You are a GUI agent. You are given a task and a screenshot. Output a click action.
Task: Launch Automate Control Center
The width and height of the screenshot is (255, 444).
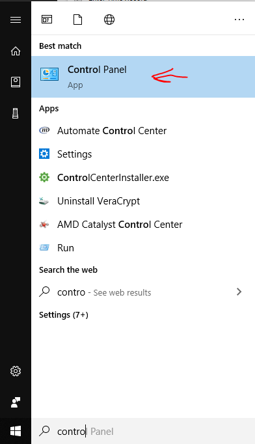(x=143, y=131)
